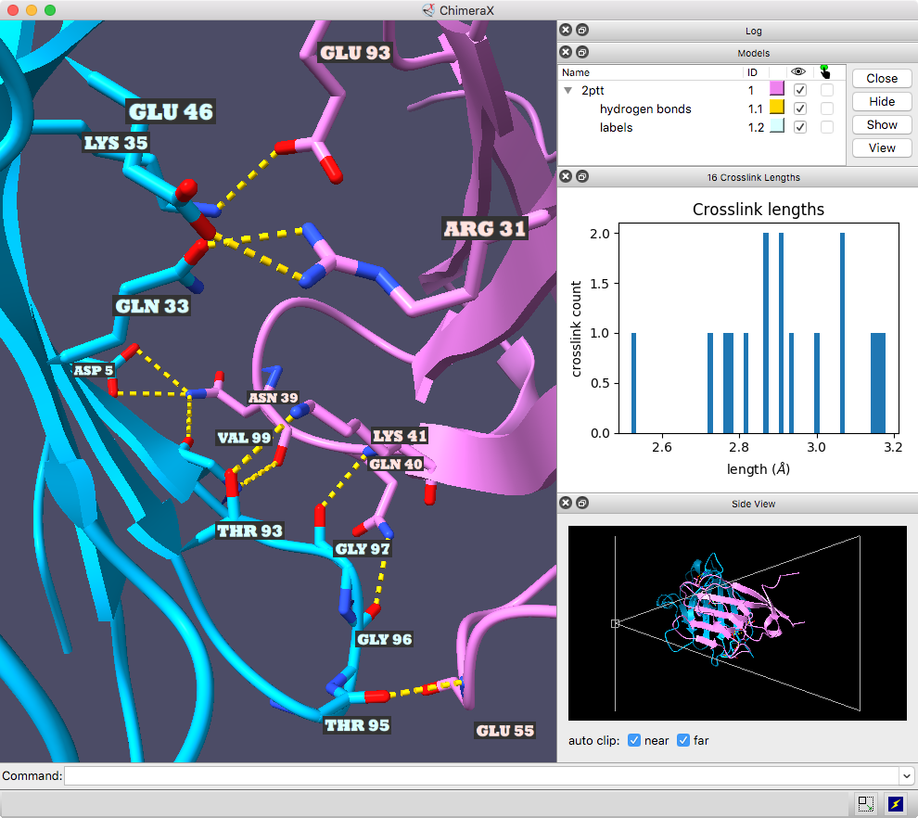Enable the selection checkbox for labels model
Viewport: 918px width, 818px height.
(x=827, y=127)
